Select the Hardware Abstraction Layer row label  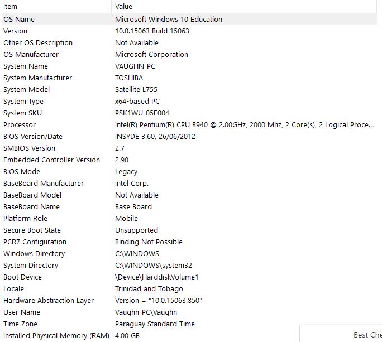49,301
